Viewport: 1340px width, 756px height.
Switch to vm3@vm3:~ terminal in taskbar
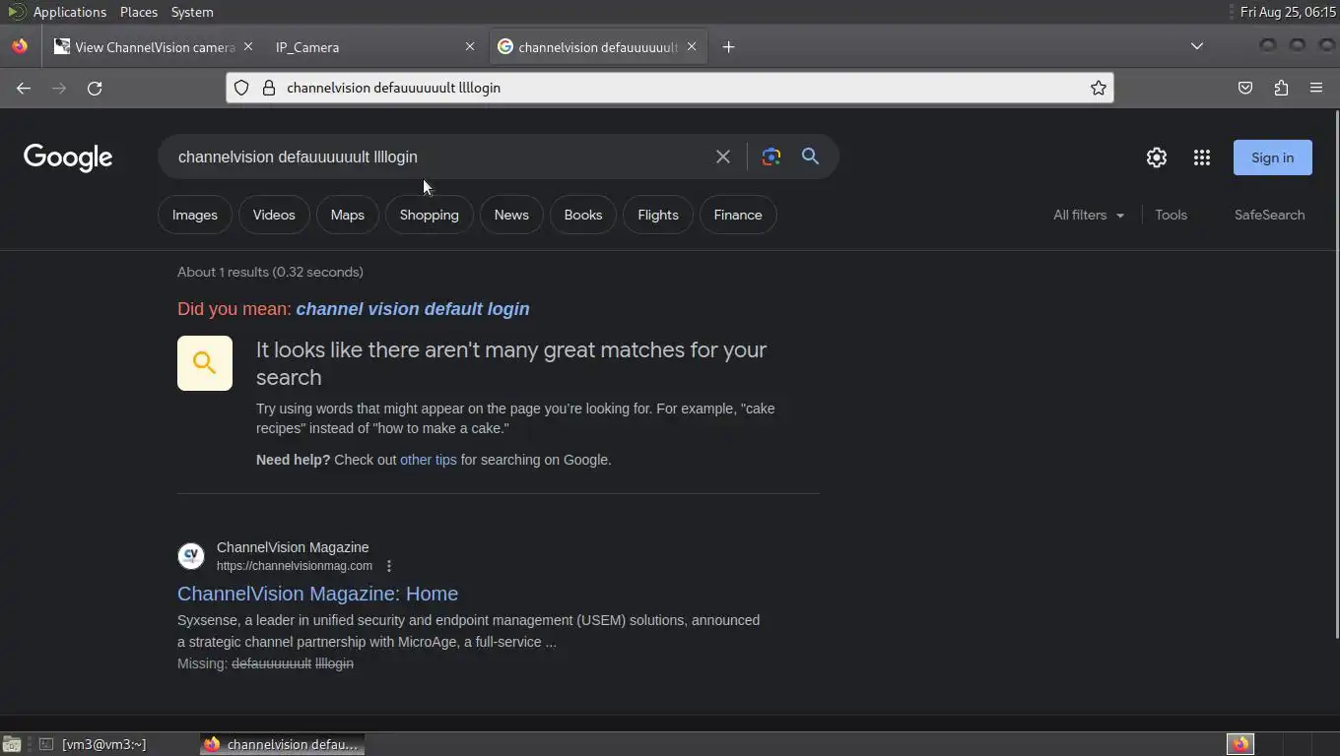[x=94, y=744]
